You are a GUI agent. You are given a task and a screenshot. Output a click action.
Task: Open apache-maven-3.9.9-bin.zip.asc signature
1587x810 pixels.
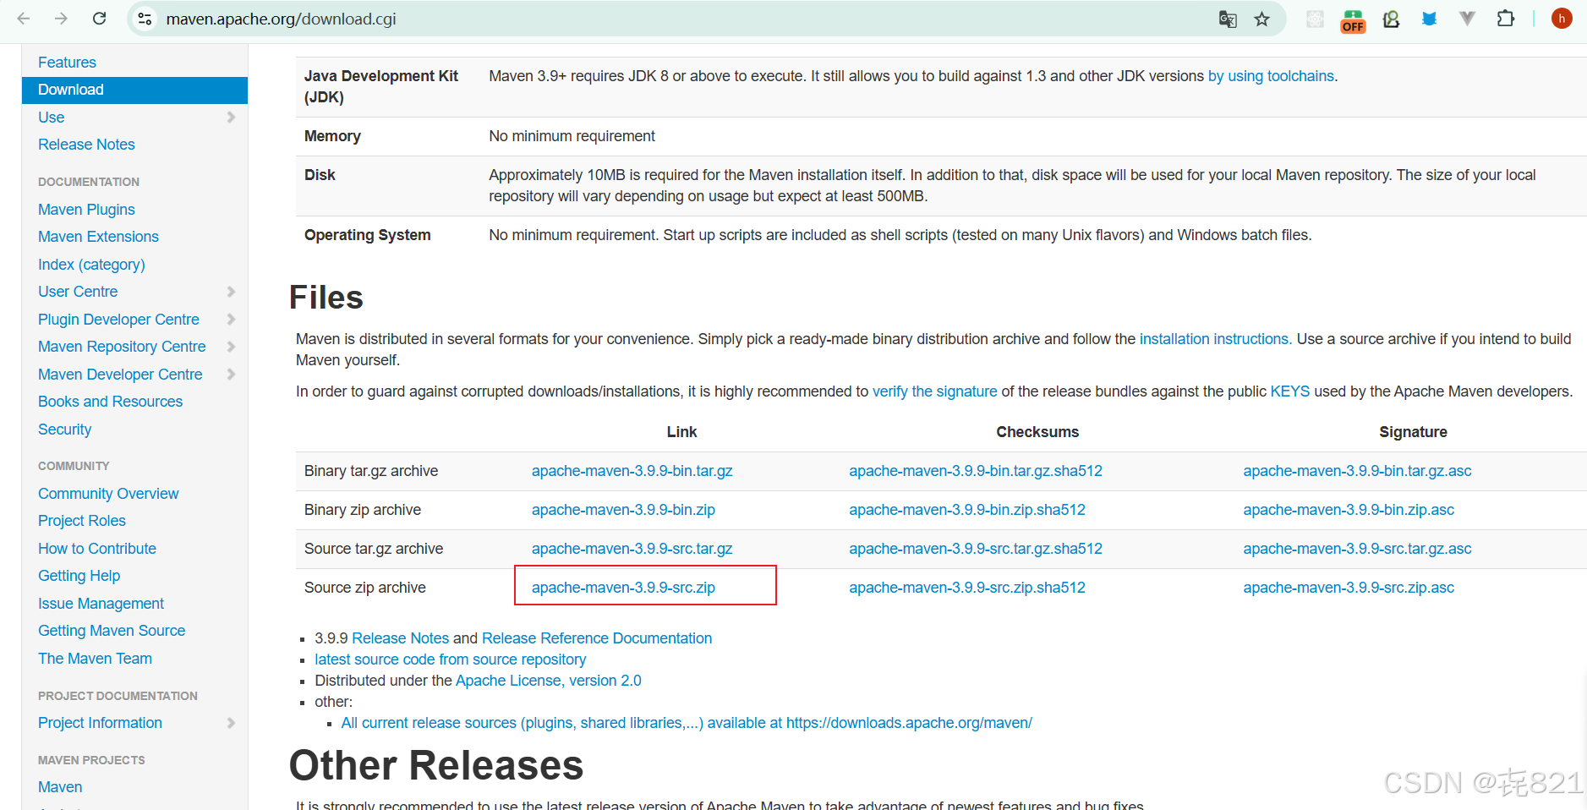coord(1349,510)
